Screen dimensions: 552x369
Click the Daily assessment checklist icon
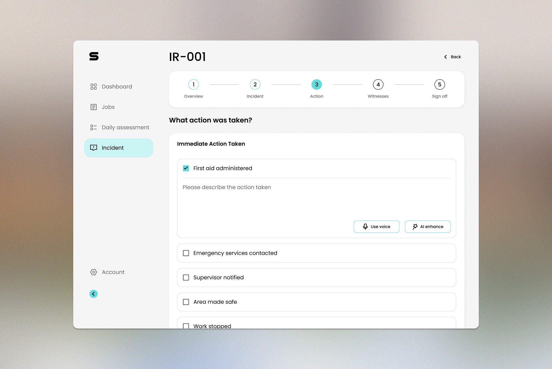94,127
